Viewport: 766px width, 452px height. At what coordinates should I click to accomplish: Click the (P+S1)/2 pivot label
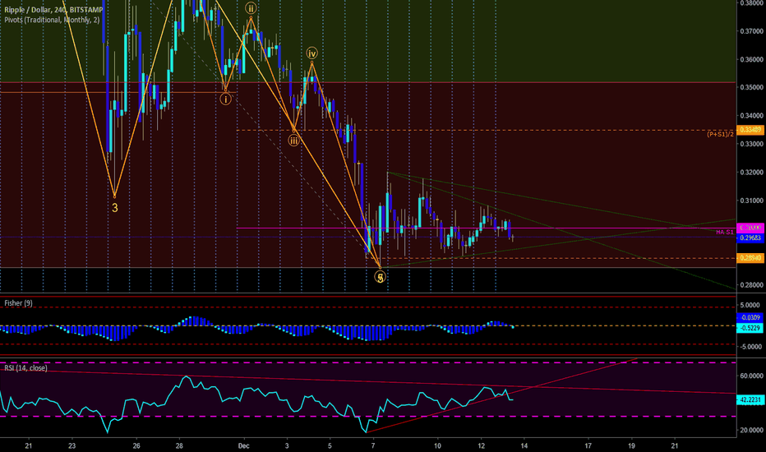720,134
